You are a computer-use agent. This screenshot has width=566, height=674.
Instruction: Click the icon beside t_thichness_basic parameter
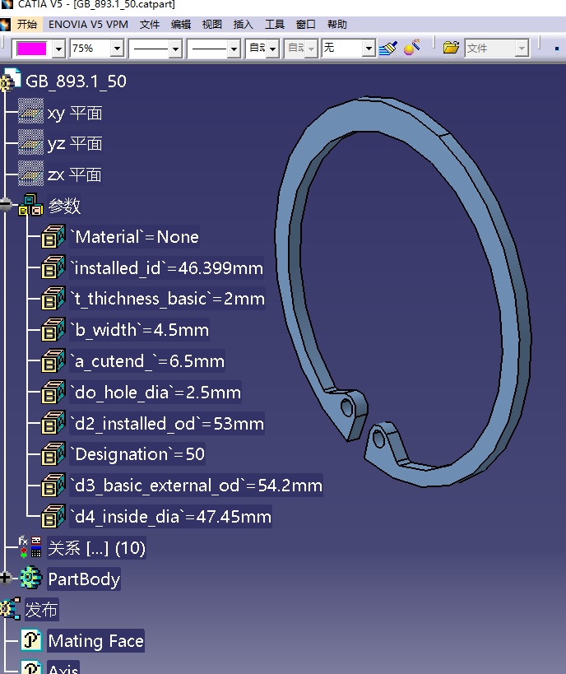(x=53, y=299)
